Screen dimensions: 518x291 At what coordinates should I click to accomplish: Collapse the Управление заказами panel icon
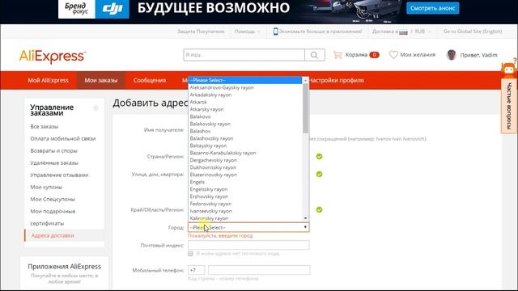coord(96,108)
